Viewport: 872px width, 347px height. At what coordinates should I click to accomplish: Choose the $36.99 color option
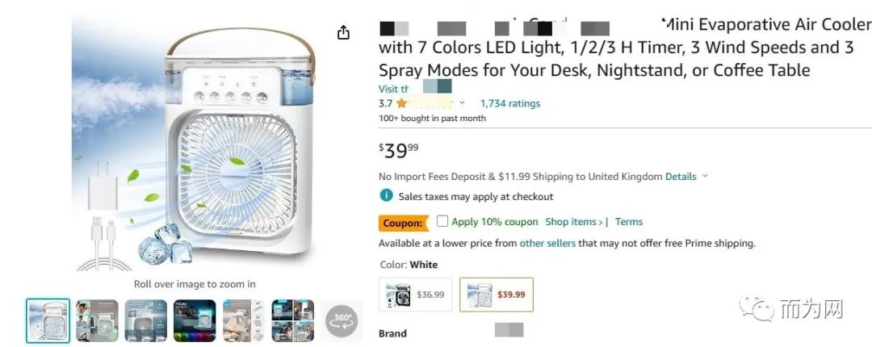point(416,295)
